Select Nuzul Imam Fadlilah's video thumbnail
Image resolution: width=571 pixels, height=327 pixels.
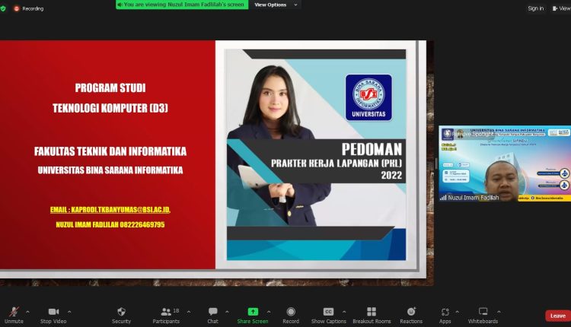click(505, 163)
